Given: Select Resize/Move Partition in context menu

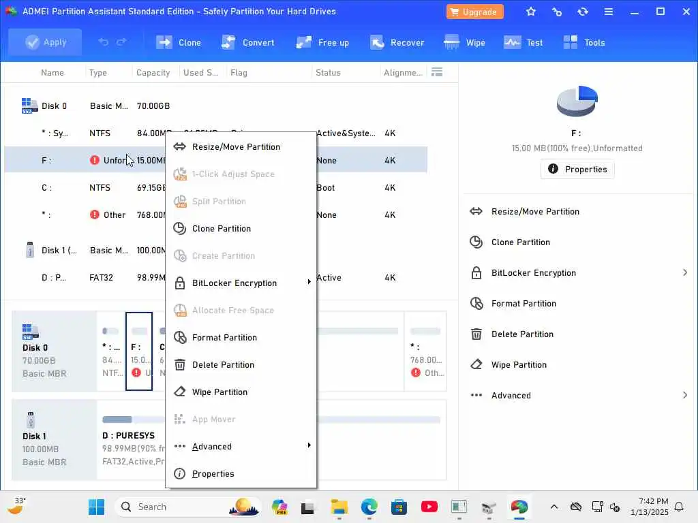Looking at the screenshot, I should 241,147.
